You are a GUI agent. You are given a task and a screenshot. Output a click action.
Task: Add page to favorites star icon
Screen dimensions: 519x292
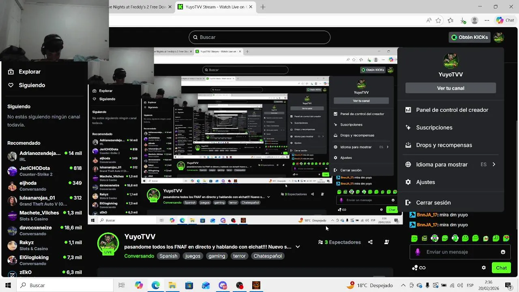tap(438, 20)
